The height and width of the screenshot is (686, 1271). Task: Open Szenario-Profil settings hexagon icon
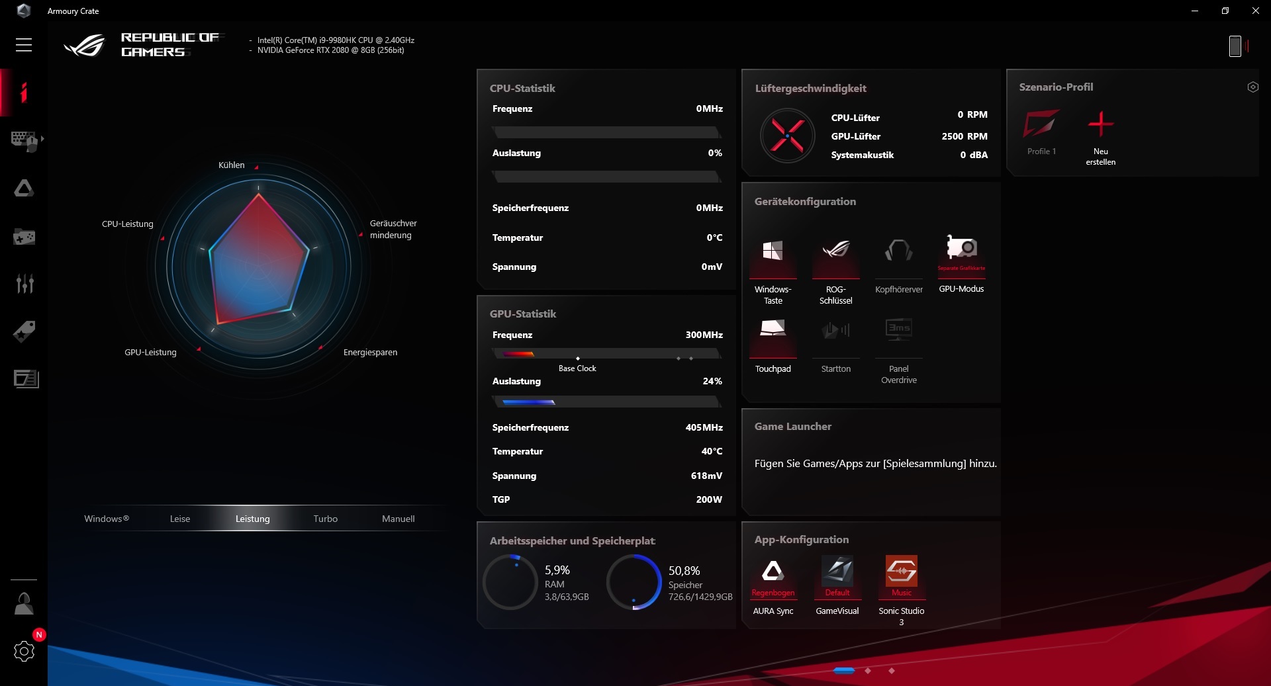tap(1252, 87)
